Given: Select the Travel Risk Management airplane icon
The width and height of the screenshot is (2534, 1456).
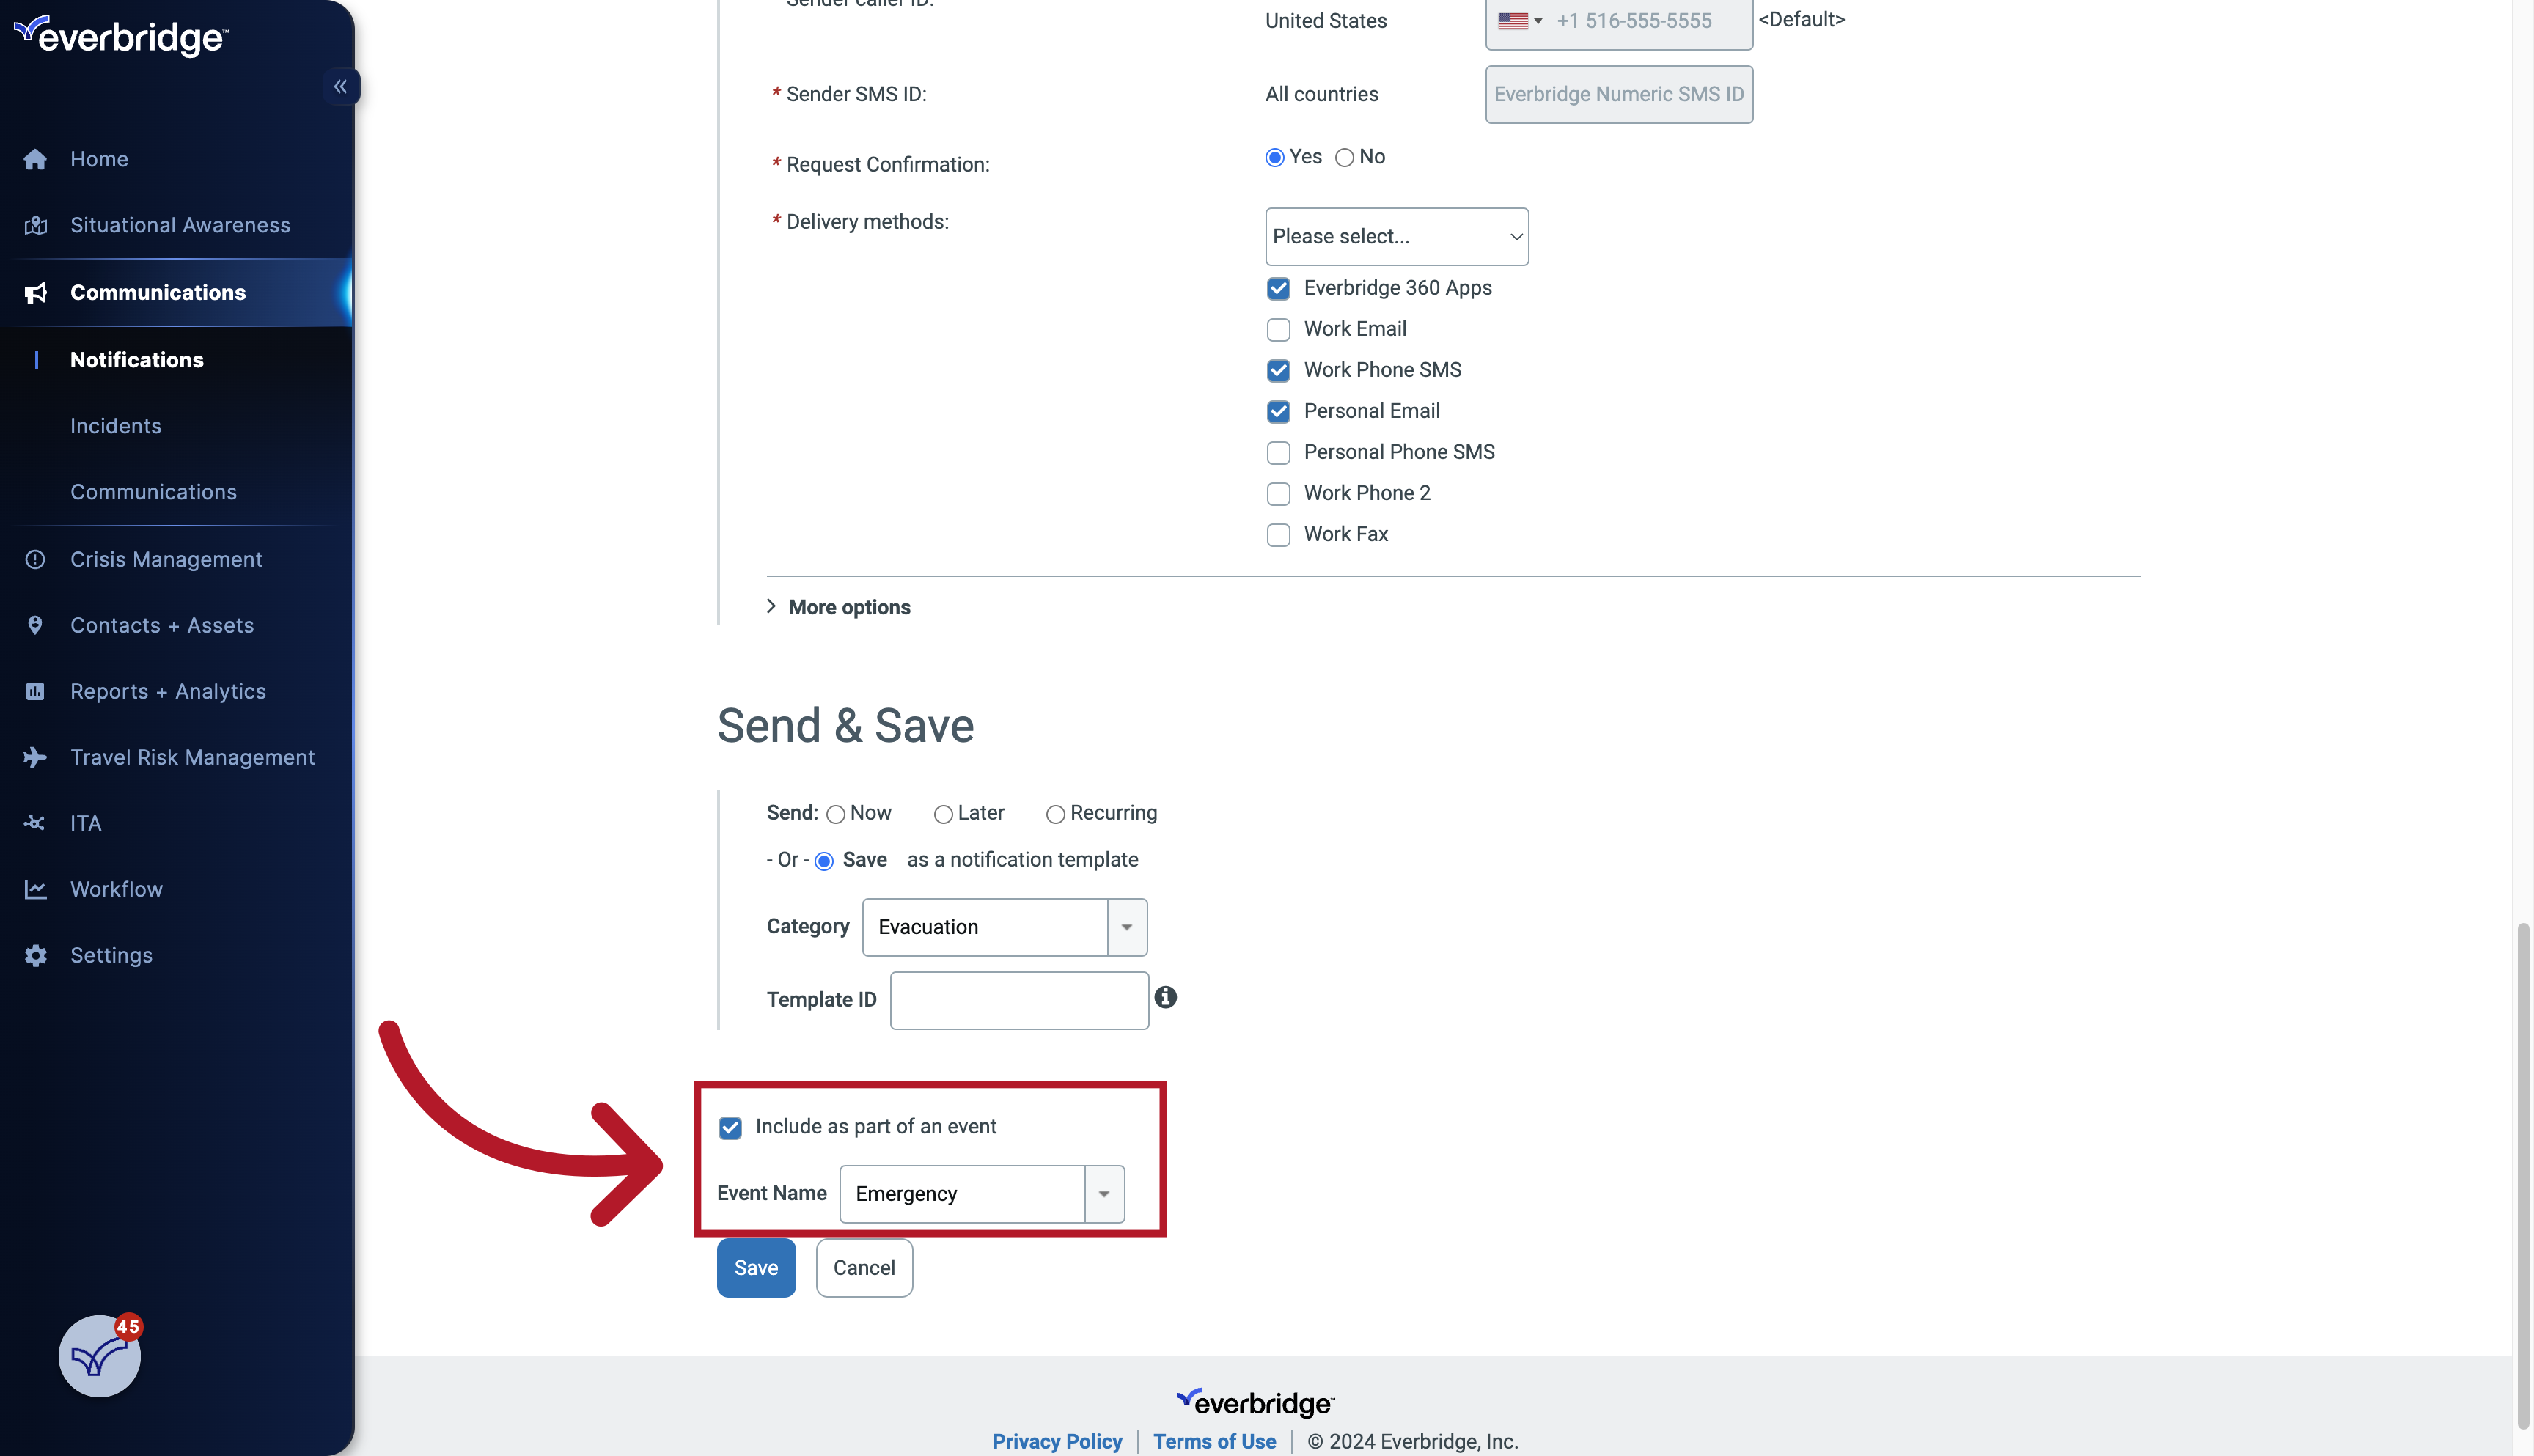Looking at the screenshot, I should [x=35, y=757].
